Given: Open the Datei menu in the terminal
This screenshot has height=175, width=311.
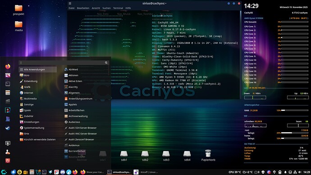Looking at the screenshot, I should (x=72, y=8).
